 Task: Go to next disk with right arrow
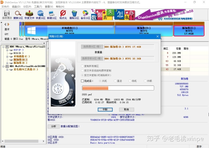[x=8, y=24]
